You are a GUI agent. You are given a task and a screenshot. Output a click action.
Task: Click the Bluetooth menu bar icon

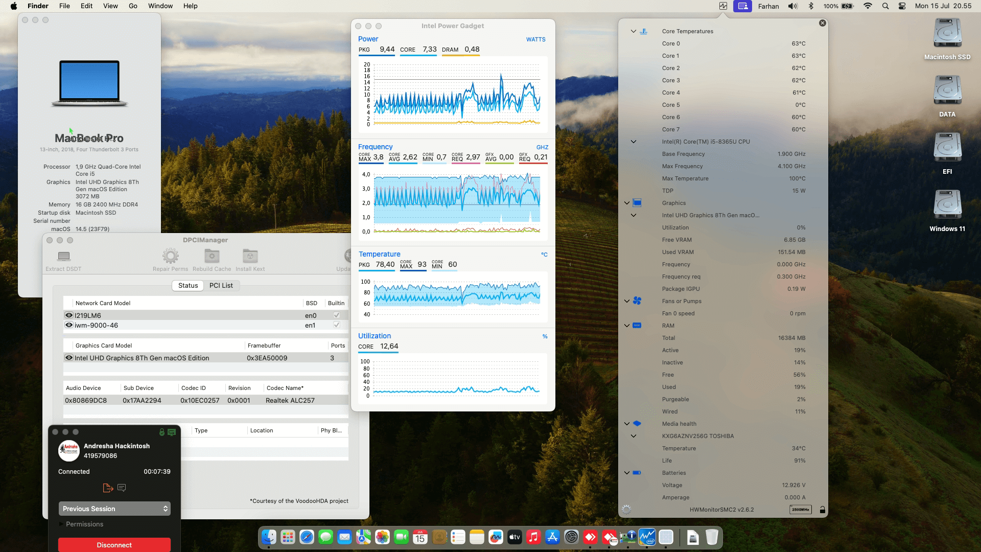pos(811,6)
